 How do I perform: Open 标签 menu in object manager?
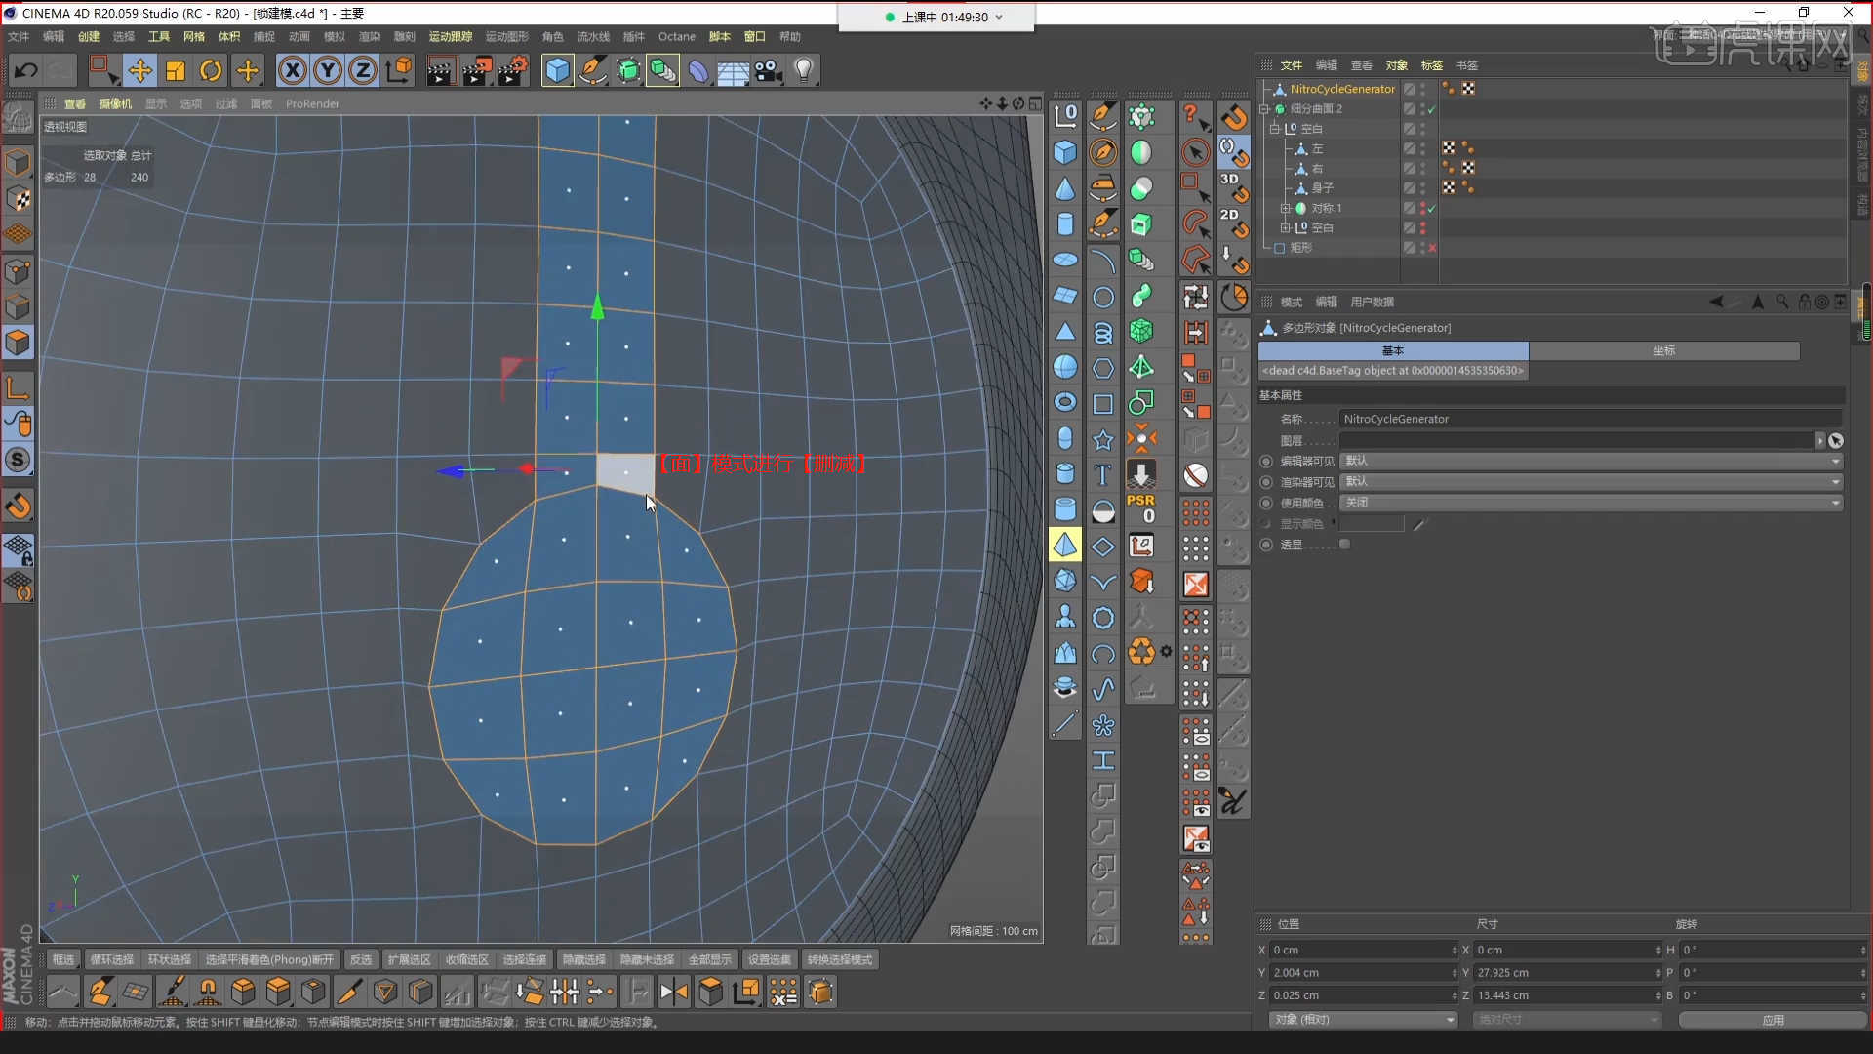coord(1432,65)
